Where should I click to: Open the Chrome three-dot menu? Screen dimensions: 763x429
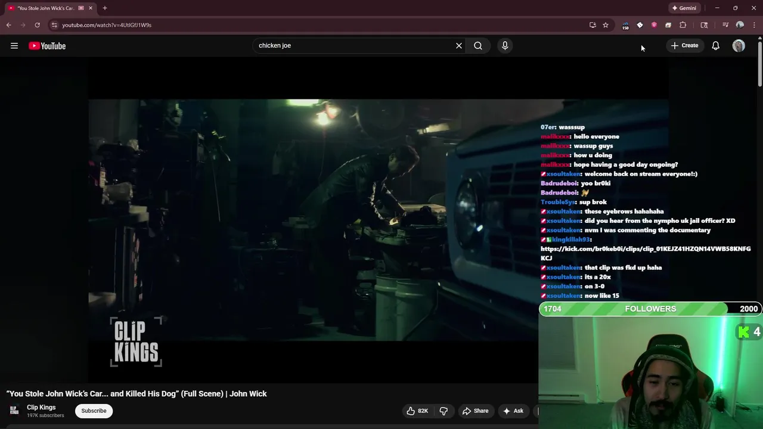[x=755, y=25]
